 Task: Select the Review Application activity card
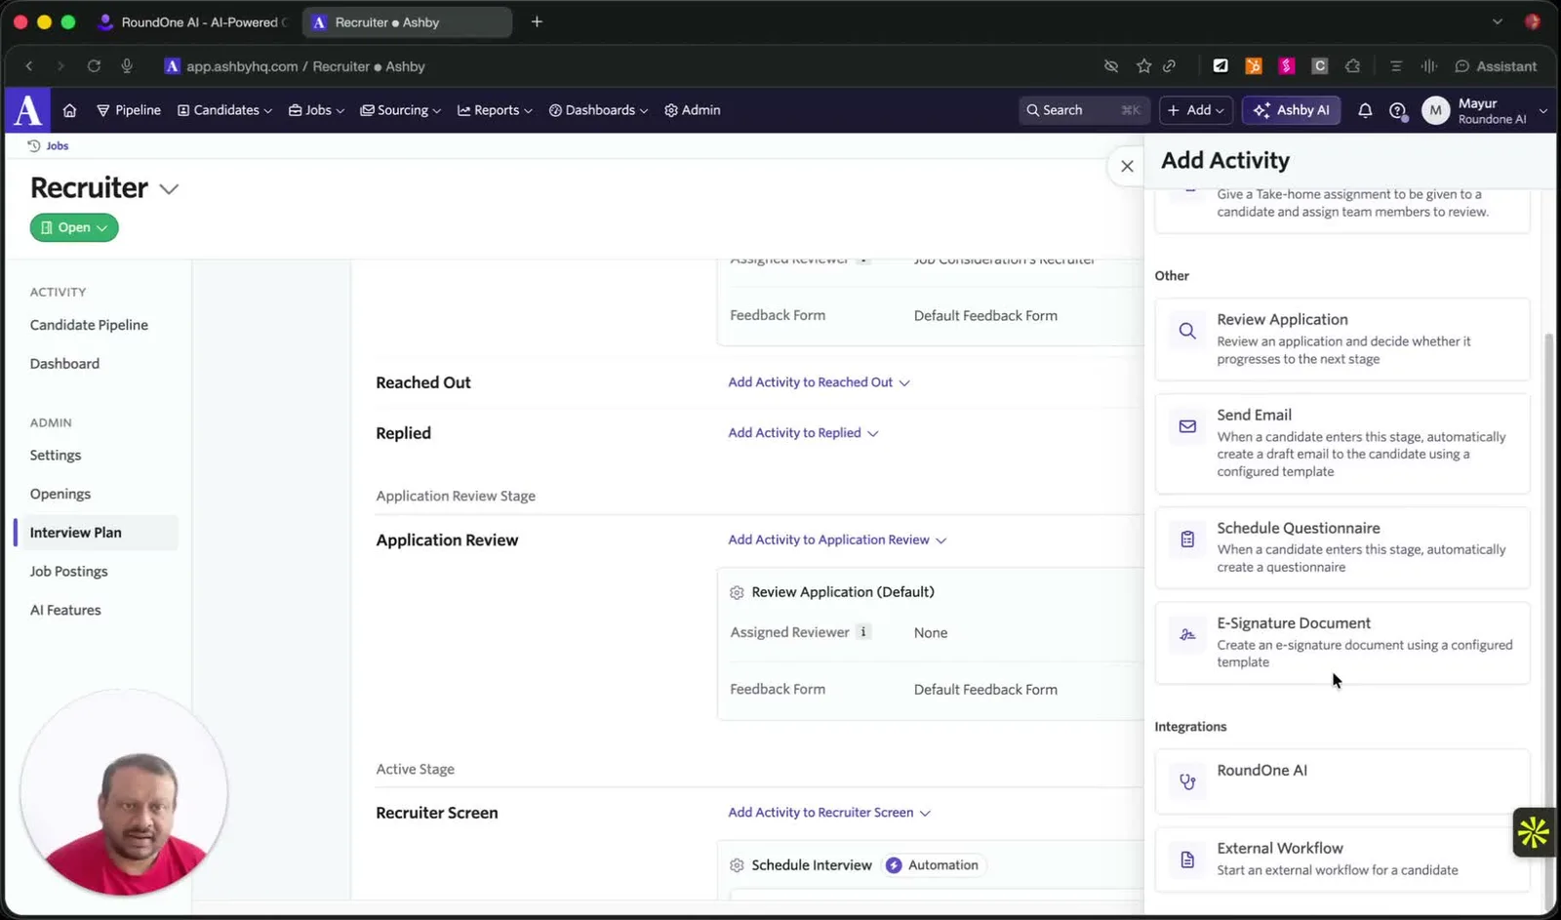point(1342,339)
